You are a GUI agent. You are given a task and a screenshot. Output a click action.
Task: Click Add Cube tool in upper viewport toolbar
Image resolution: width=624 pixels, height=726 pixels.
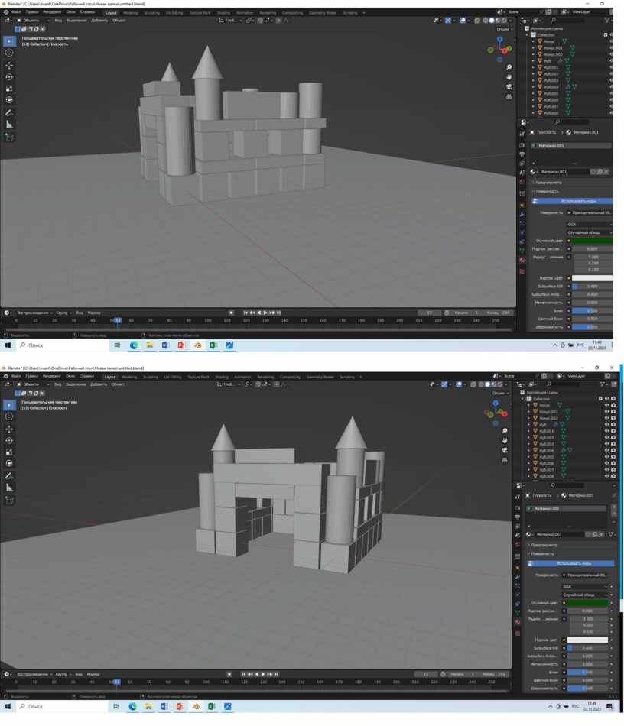tap(9, 138)
